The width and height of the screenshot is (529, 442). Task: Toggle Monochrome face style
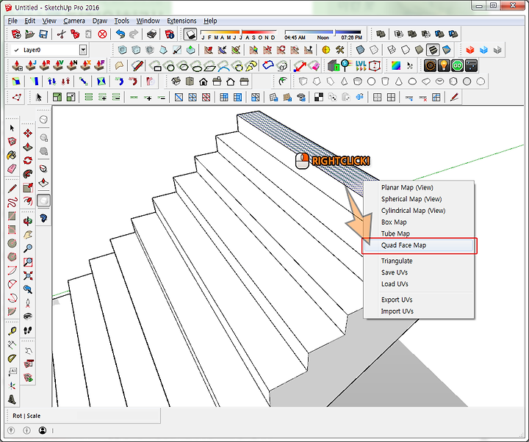(447, 50)
